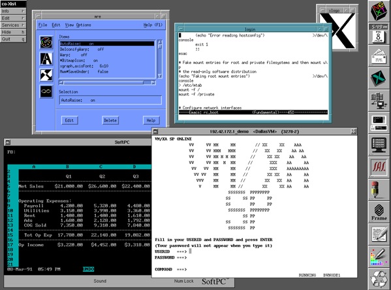Click the Delete button in the xre window
The image size is (391, 290).
[110, 120]
